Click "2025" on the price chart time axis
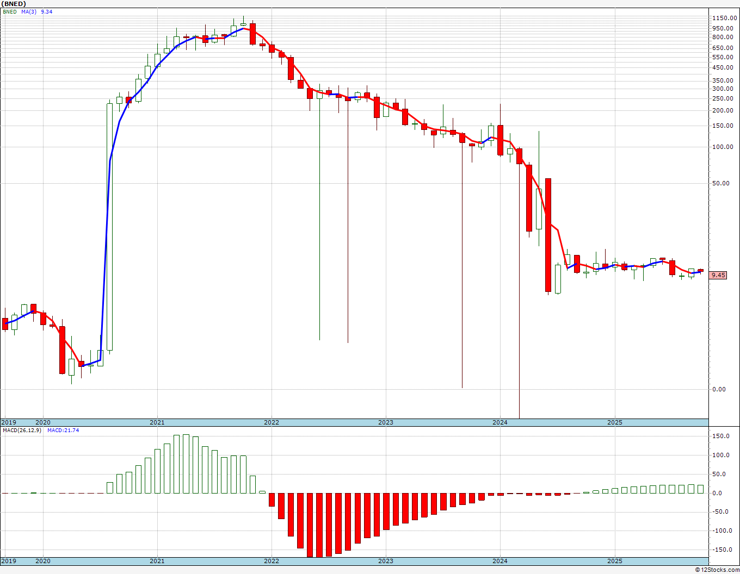This screenshot has width=740, height=574. pyautogui.click(x=614, y=422)
